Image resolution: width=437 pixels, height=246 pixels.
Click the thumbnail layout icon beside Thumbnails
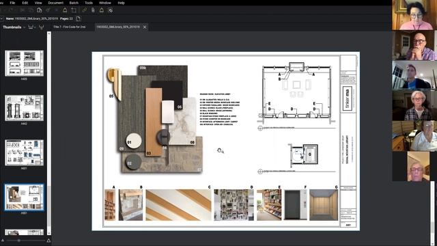(31, 27)
